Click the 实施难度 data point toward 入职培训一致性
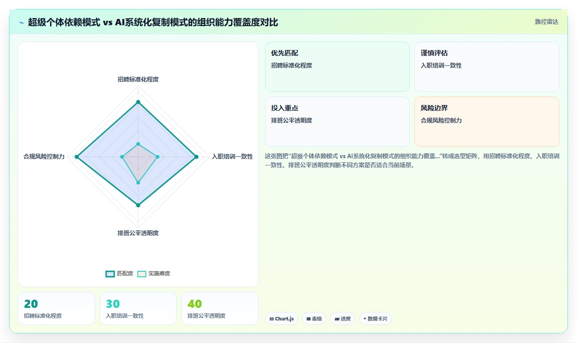The width and height of the screenshot is (577, 343). click(157, 157)
